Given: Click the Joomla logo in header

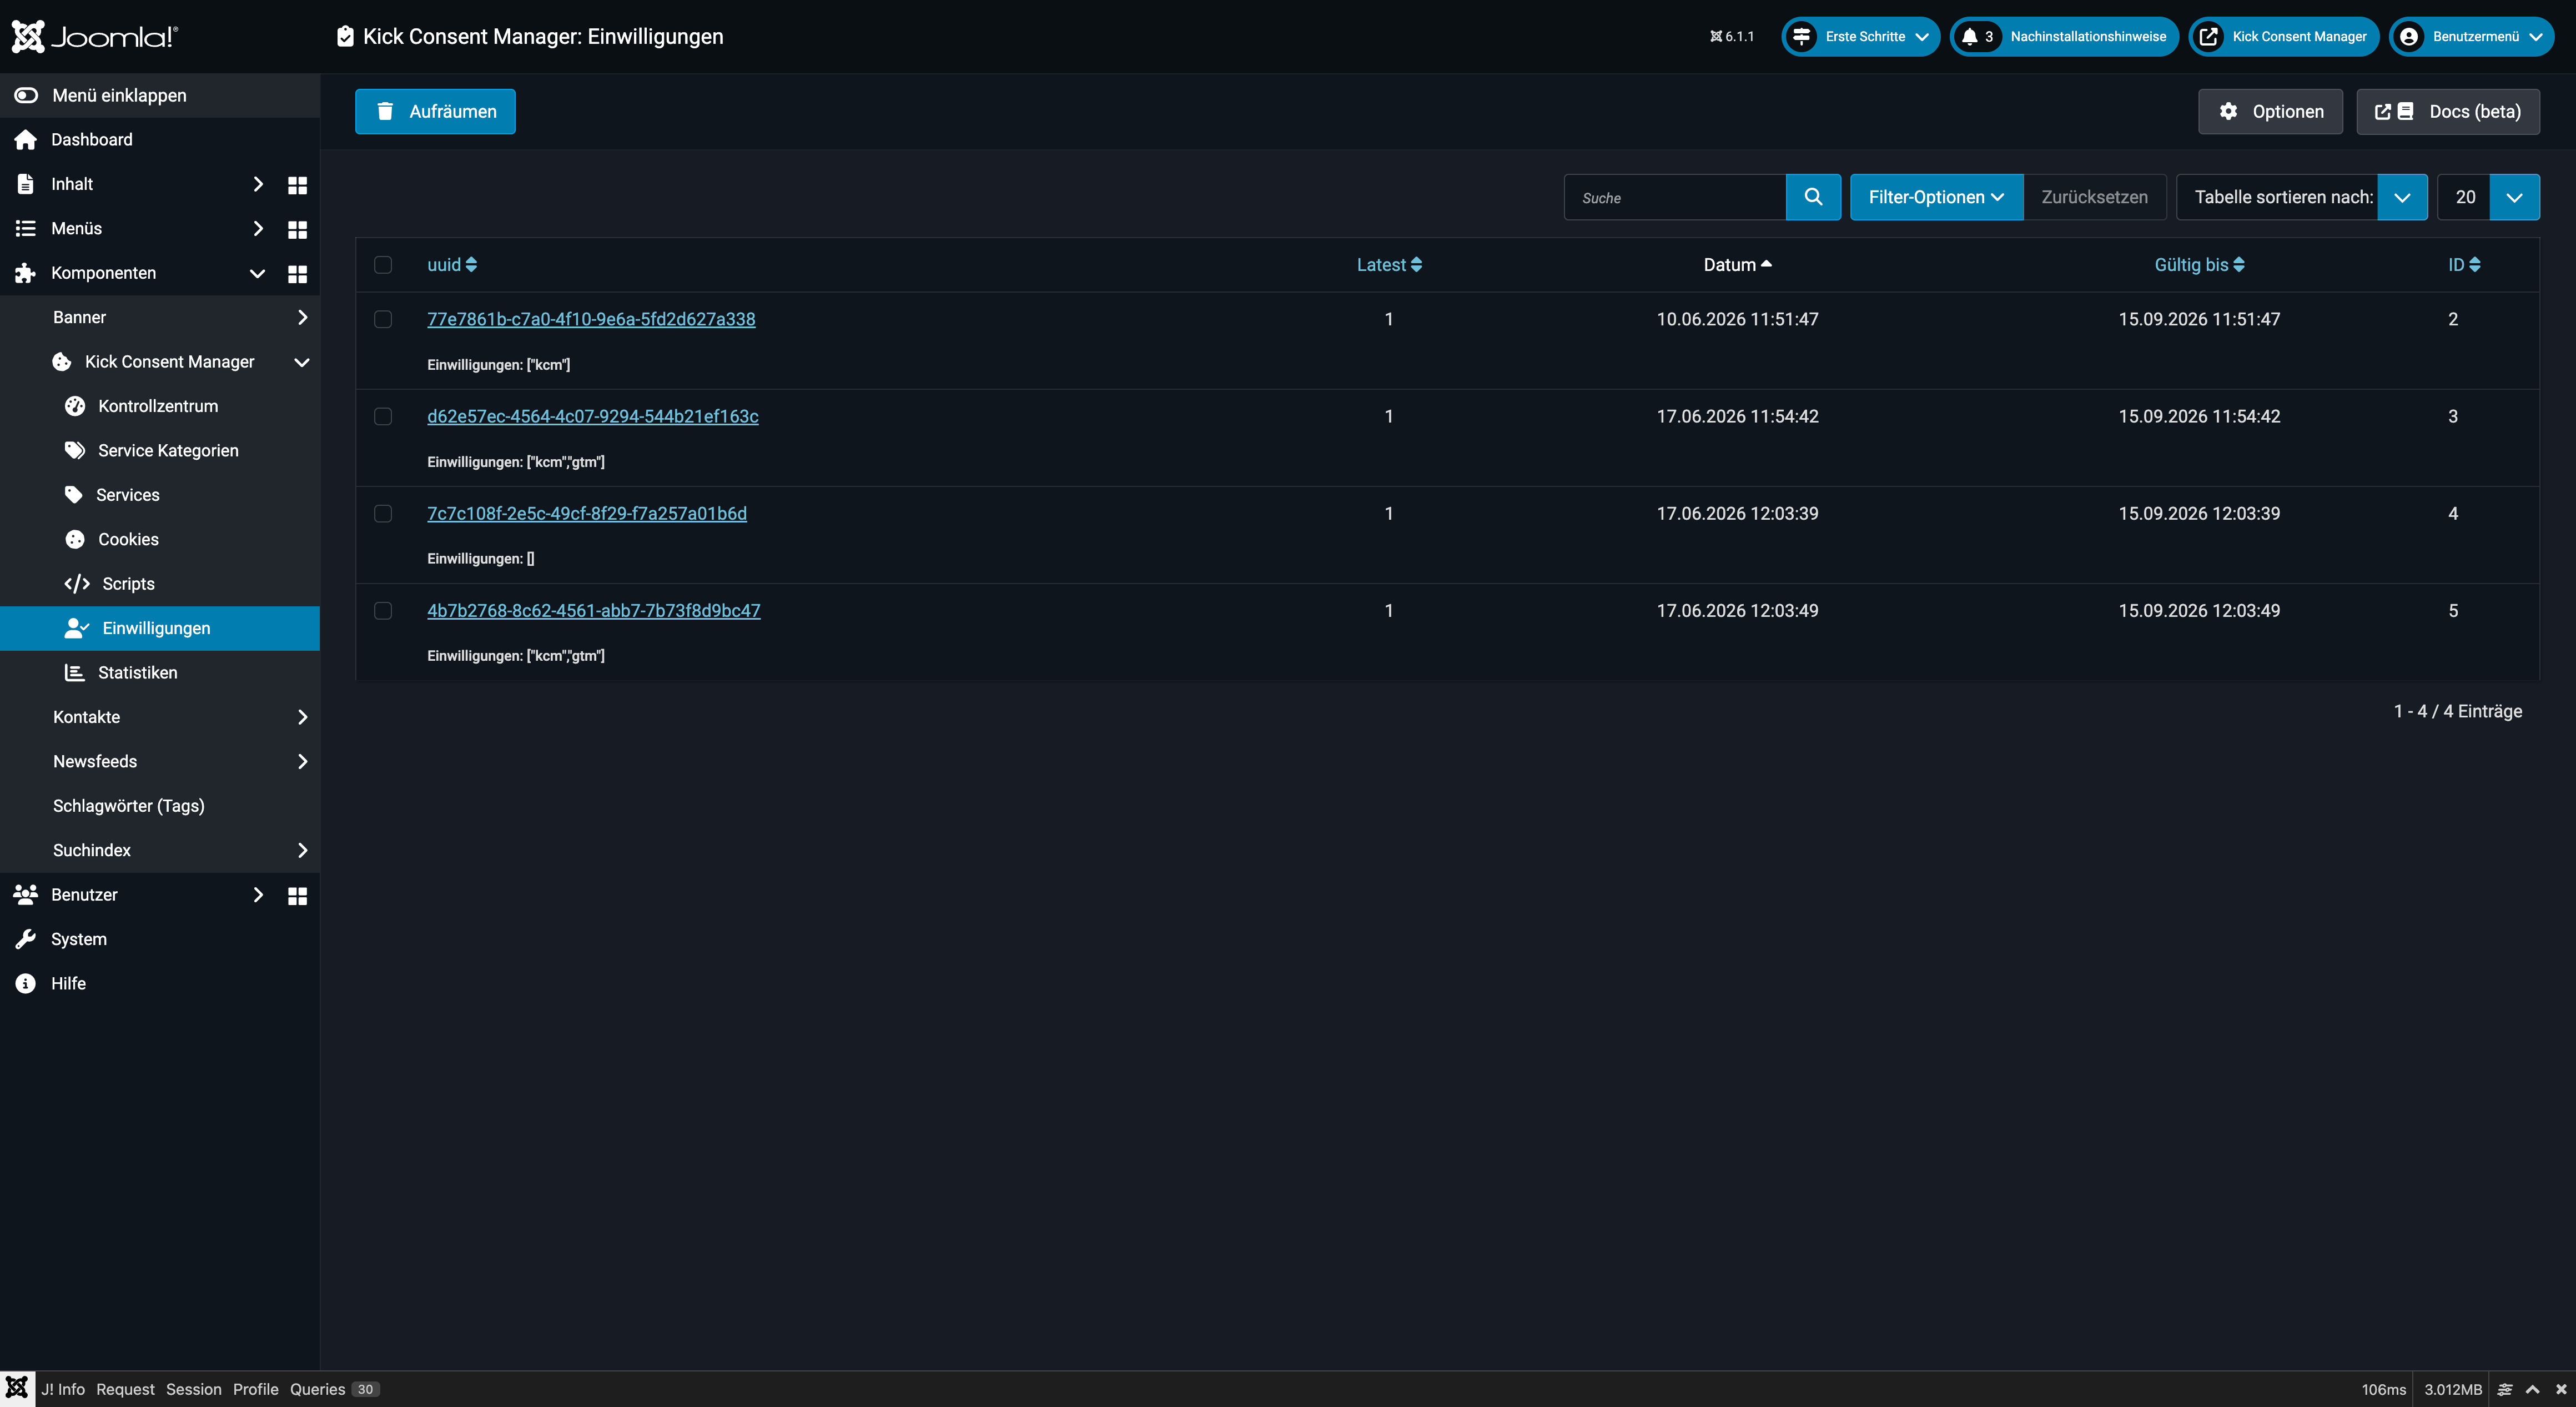Looking at the screenshot, I should point(95,37).
